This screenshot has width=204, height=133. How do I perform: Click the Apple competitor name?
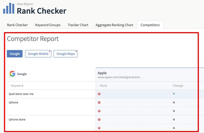pos(102,73)
